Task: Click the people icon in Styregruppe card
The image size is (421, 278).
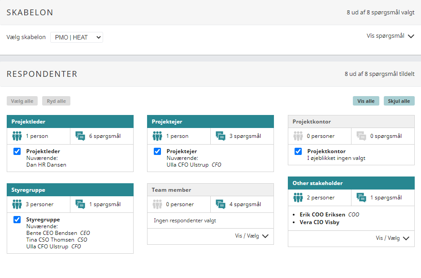Action: (17, 204)
